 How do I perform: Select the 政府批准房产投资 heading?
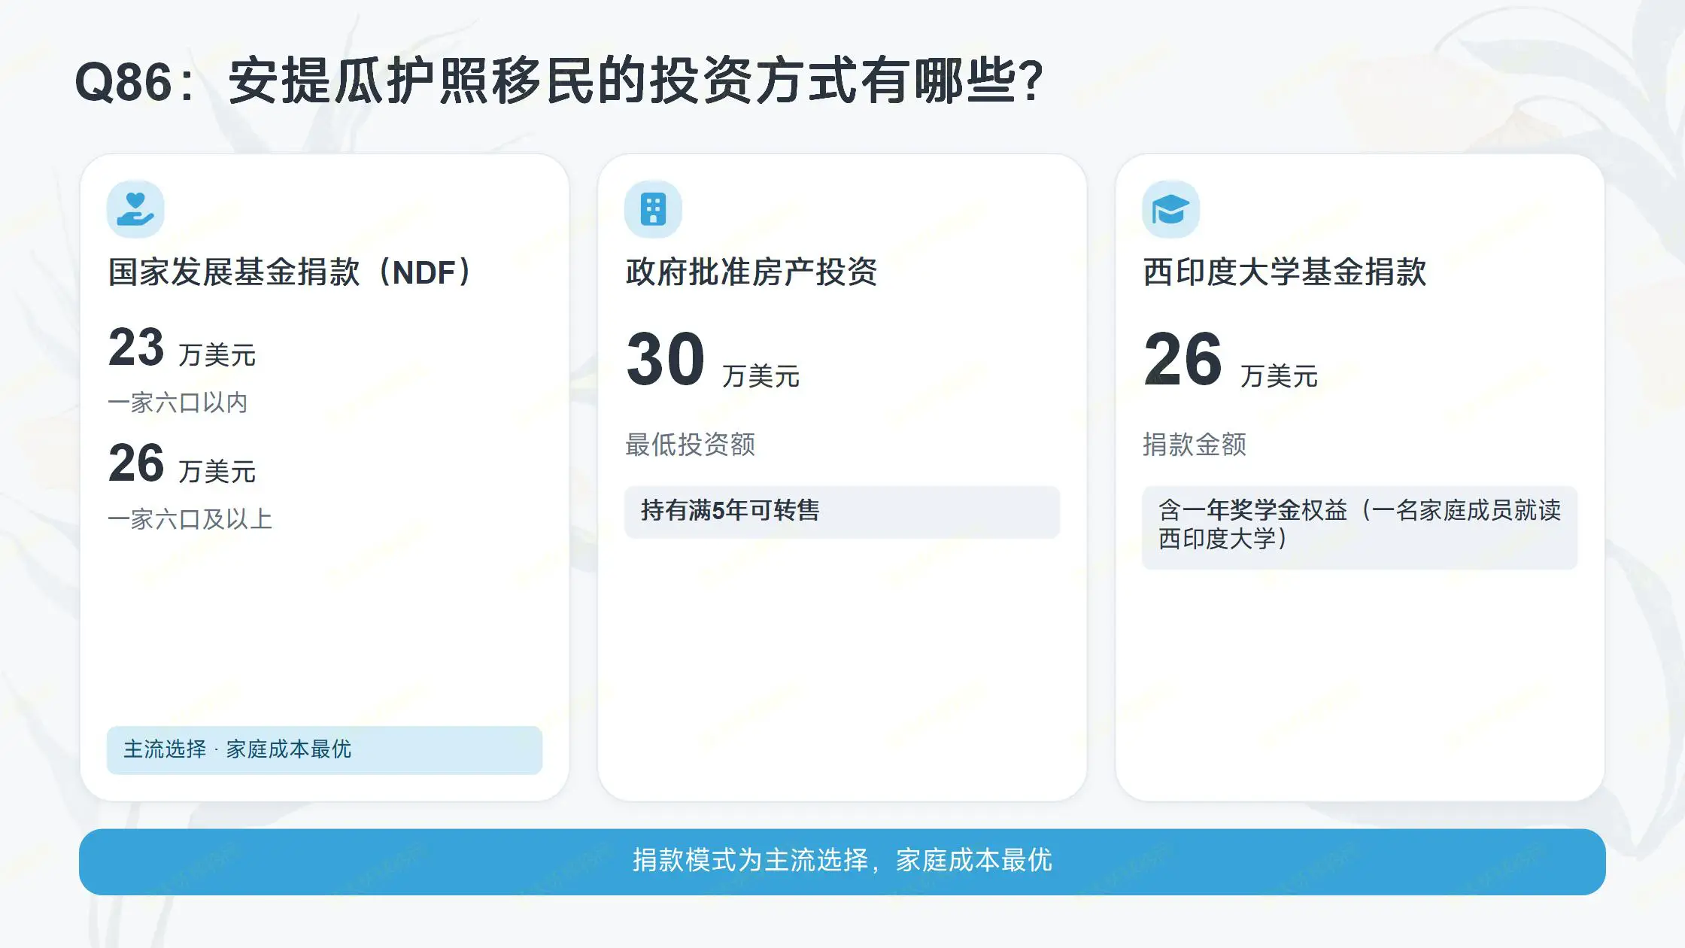[751, 272]
